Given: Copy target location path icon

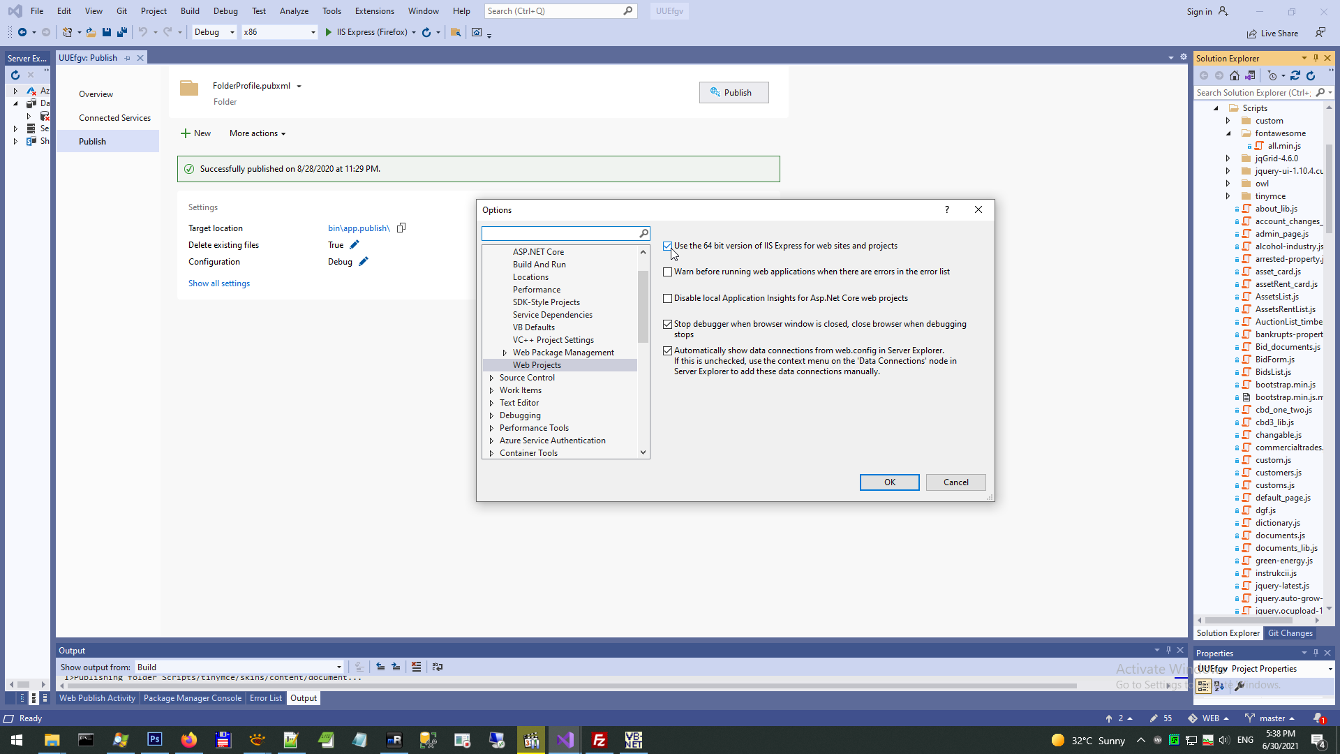Looking at the screenshot, I should [401, 228].
